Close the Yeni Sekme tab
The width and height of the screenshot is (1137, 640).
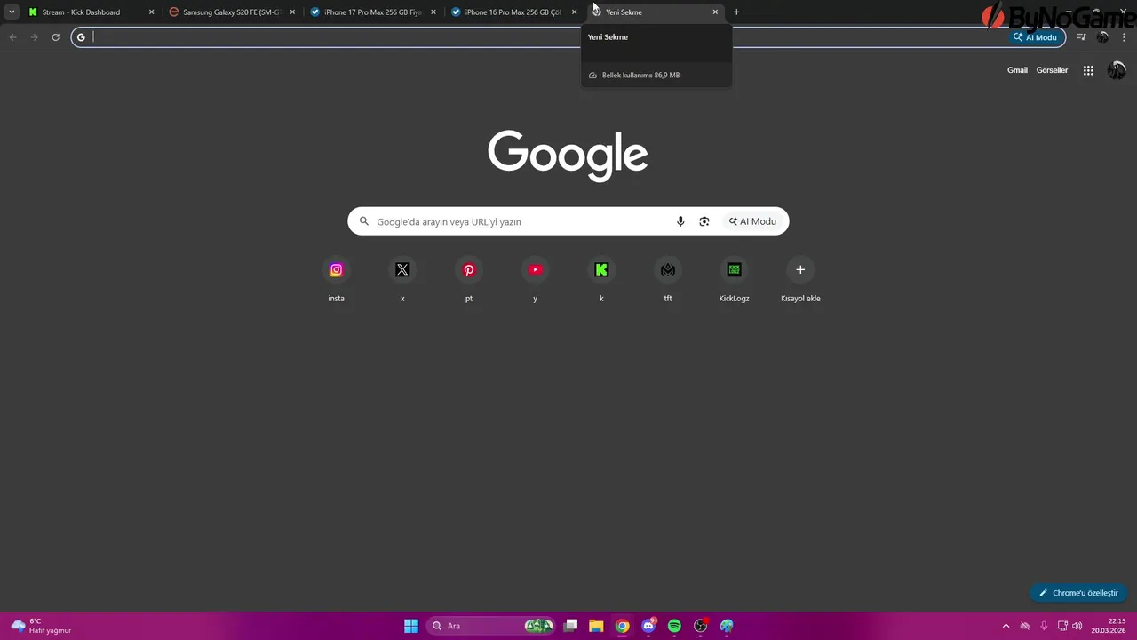(715, 12)
